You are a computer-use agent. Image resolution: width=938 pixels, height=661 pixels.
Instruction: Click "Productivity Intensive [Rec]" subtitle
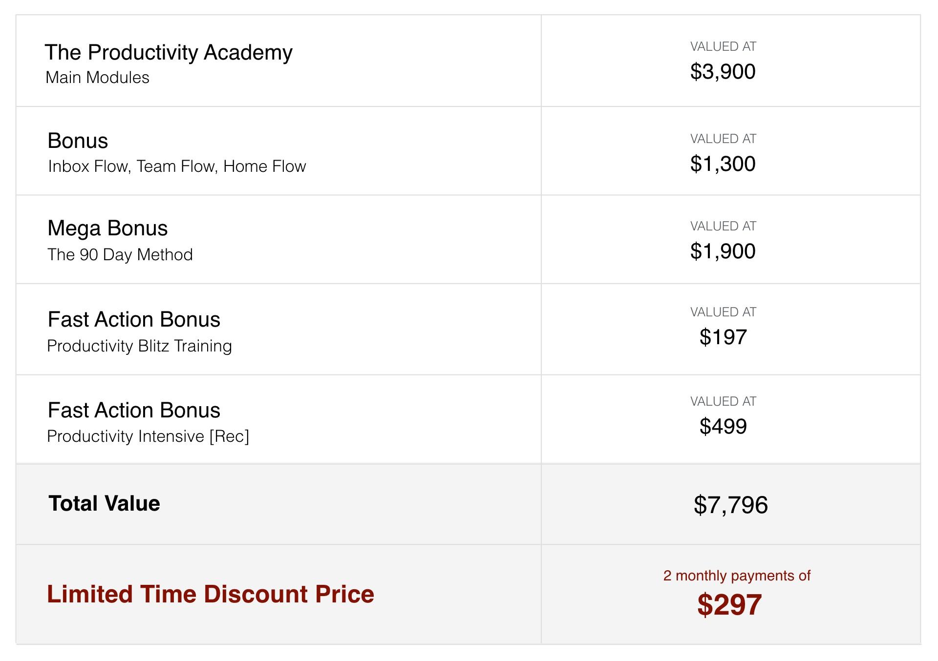148,436
